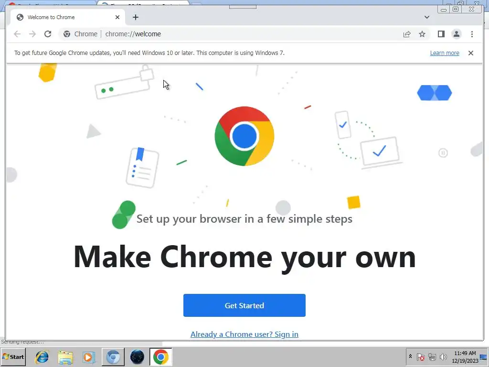
Task: Open the volume speaker tray icon
Action: coord(443,356)
